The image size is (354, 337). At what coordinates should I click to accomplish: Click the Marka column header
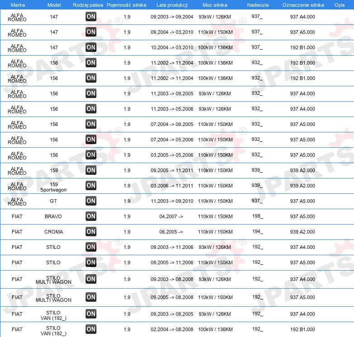18,5
